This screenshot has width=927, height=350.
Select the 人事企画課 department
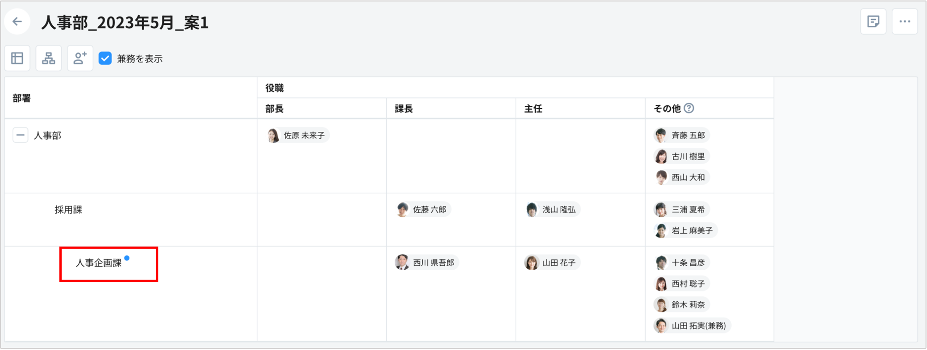pyautogui.click(x=98, y=263)
